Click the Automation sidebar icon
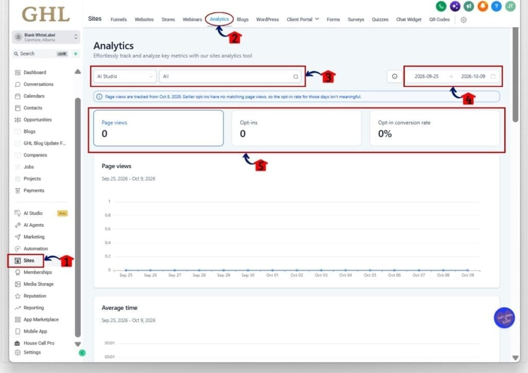The image size is (528, 373). 18,248
